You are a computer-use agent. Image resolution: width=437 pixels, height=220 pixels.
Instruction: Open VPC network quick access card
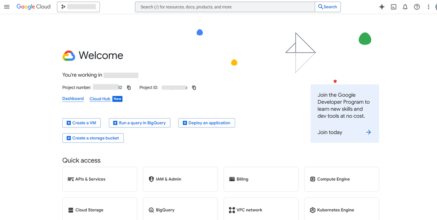(261, 209)
